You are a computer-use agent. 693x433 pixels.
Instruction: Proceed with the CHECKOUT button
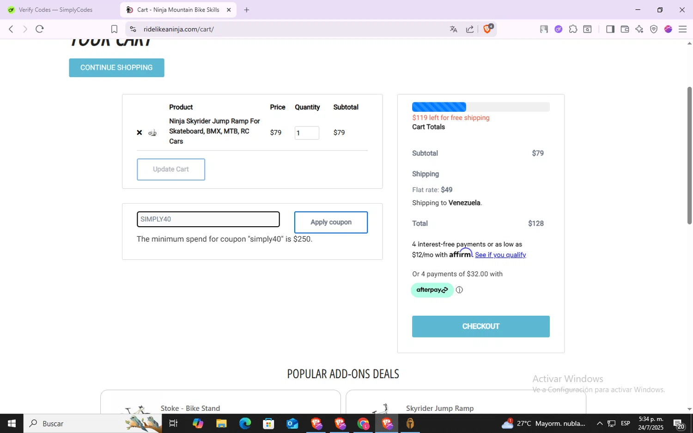click(480, 326)
